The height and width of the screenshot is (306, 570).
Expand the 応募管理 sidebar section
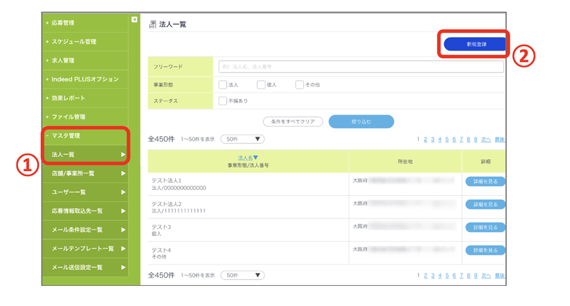click(62, 23)
